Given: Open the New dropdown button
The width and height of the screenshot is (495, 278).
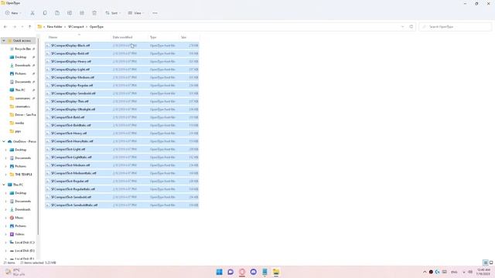Looking at the screenshot, I should (x=13, y=13).
